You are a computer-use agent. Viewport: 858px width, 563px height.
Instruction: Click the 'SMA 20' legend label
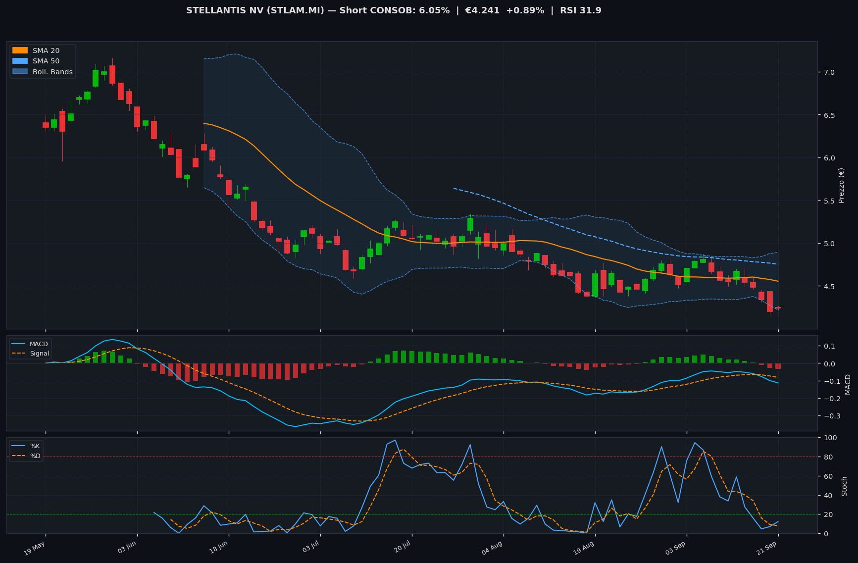click(46, 51)
